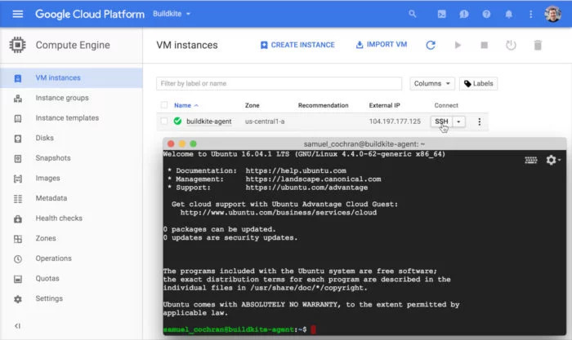Toggle the select-all instances checkbox
This screenshot has width=572, height=340.
coord(164,105)
